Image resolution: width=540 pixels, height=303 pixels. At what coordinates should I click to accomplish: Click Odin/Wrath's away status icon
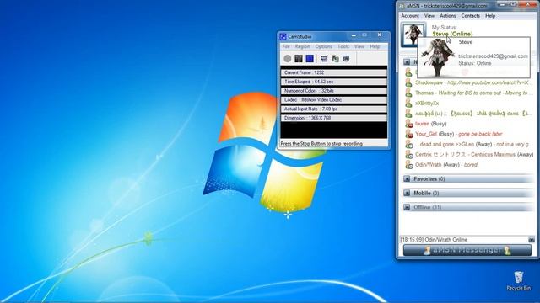(408, 165)
